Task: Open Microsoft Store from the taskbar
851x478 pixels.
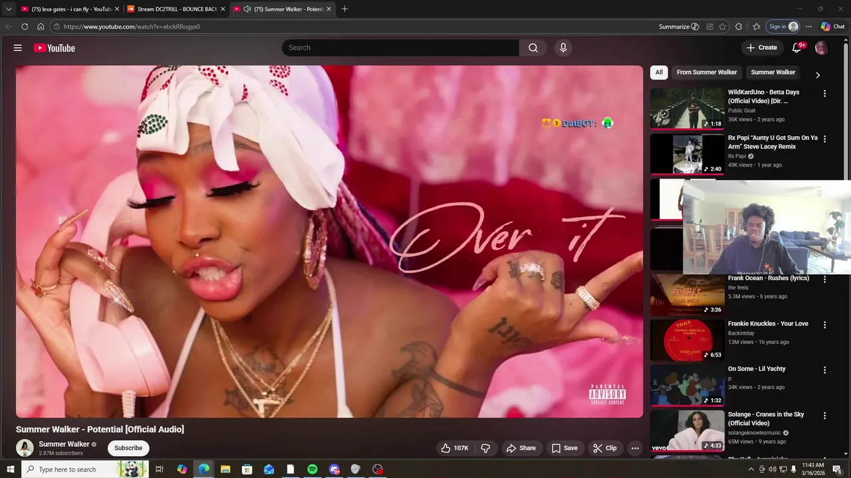Action: pyautogui.click(x=247, y=469)
